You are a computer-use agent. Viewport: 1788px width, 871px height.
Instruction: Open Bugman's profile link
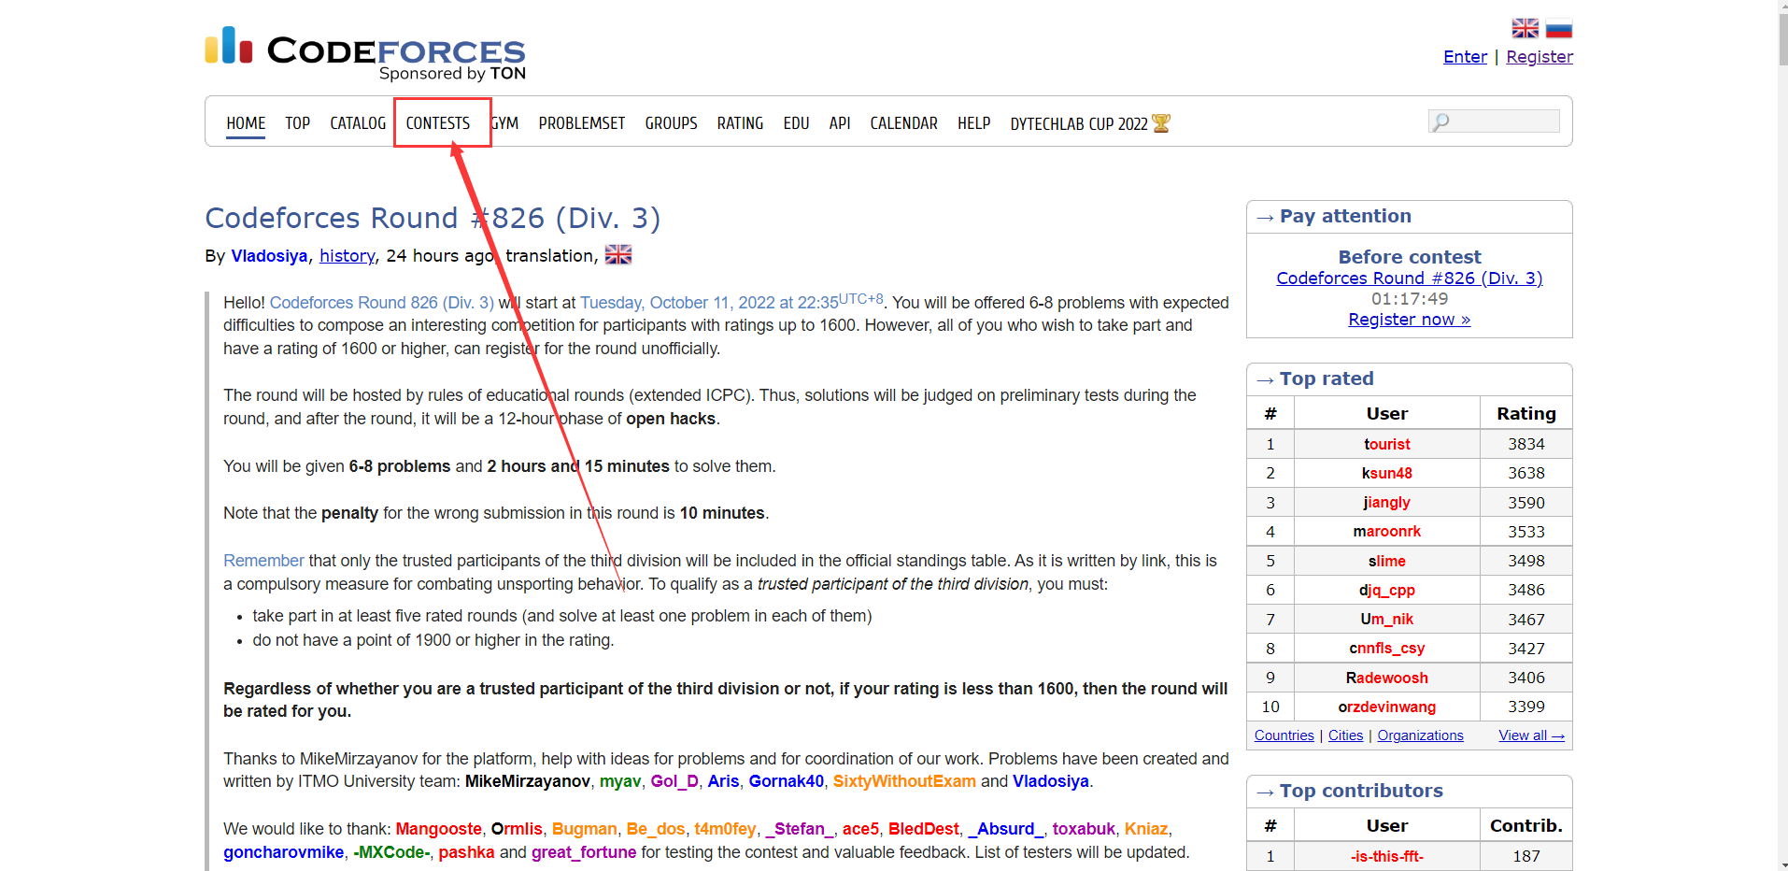click(584, 829)
